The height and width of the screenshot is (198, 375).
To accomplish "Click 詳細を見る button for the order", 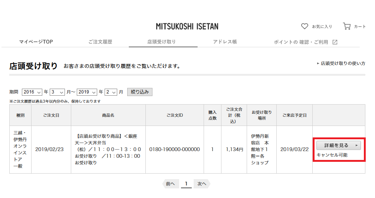I will (338, 145).
